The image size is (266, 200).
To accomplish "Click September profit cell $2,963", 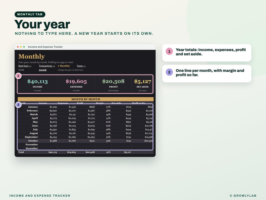I will (x=91, y=137).
